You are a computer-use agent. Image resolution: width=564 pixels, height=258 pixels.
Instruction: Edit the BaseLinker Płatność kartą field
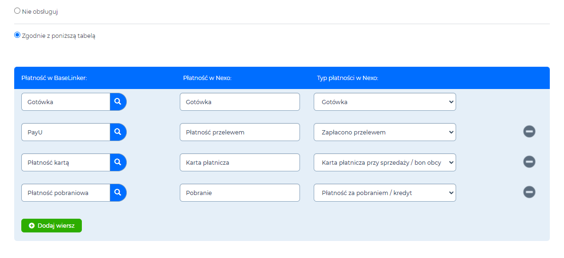click(x=65, y=162)
